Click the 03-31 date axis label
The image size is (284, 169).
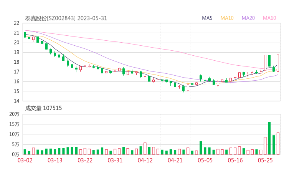point(115,160)
